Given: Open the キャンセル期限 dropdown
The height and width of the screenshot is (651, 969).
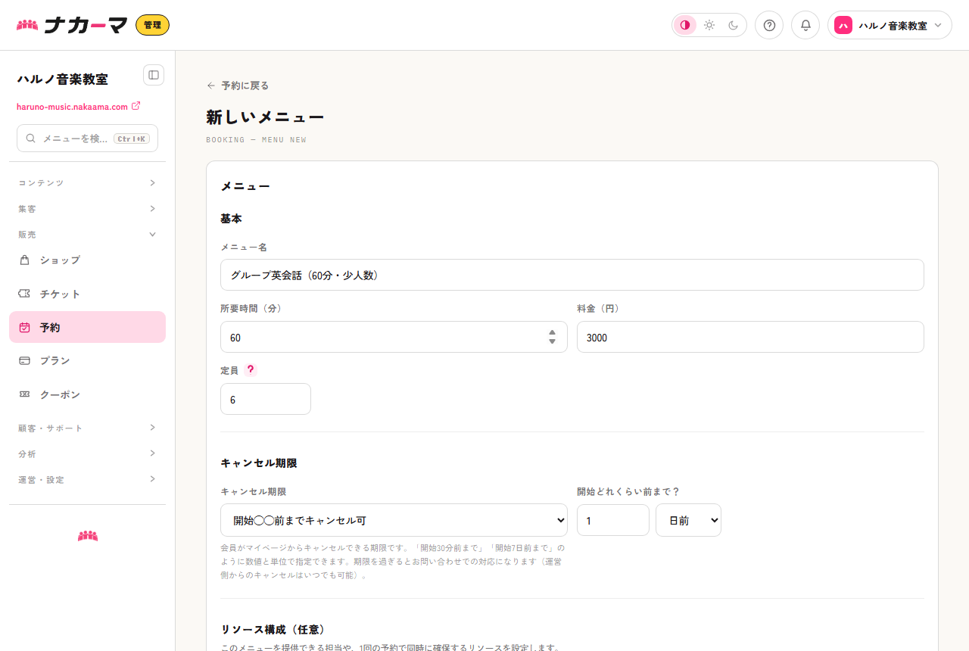Looking at the screenshot, I should tap(394, 520).
